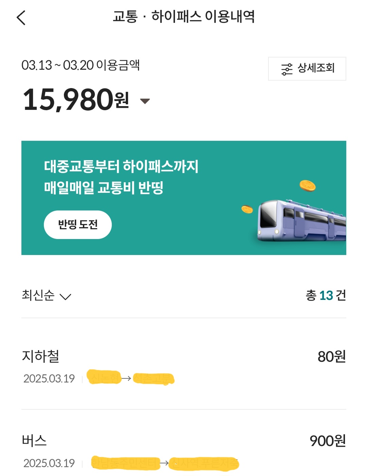This screenshot has width=365, height=476.
Task: Tap the 매일매일 교통비 반띵 banner subtitle
Action: click(x=104, y=187)
